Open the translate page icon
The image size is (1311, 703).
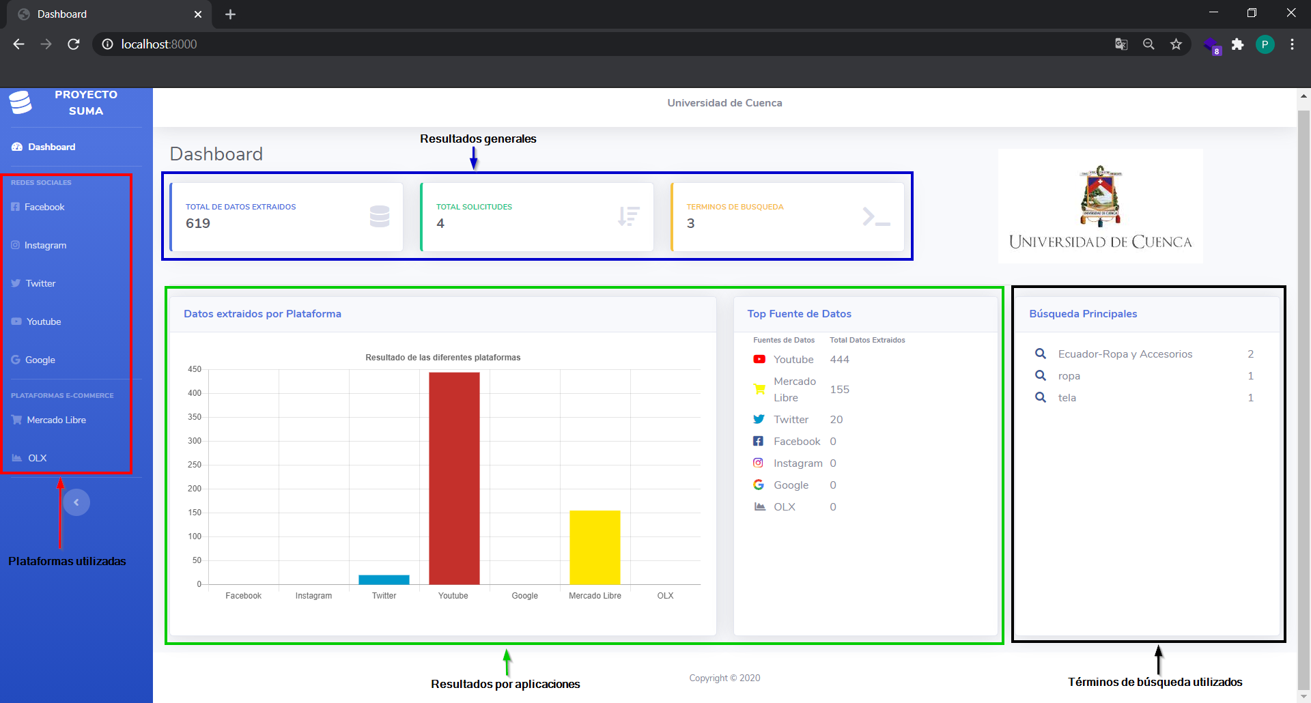point(1121,44)
